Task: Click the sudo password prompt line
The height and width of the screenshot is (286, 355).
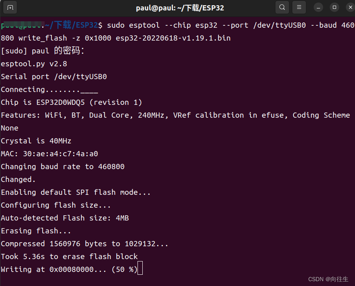Action: pos(42,51)
